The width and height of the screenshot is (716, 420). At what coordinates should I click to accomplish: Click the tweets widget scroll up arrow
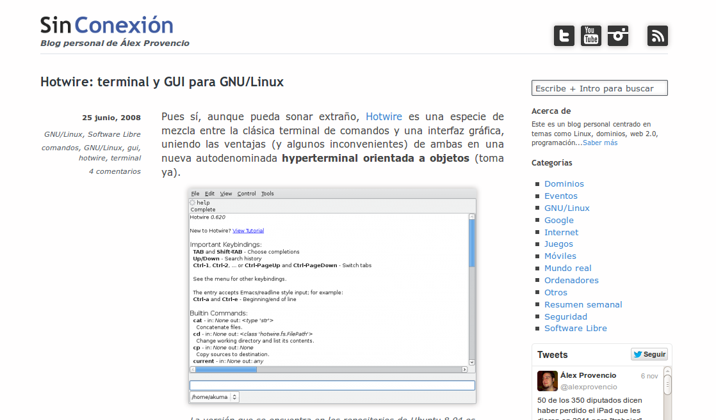667,371
